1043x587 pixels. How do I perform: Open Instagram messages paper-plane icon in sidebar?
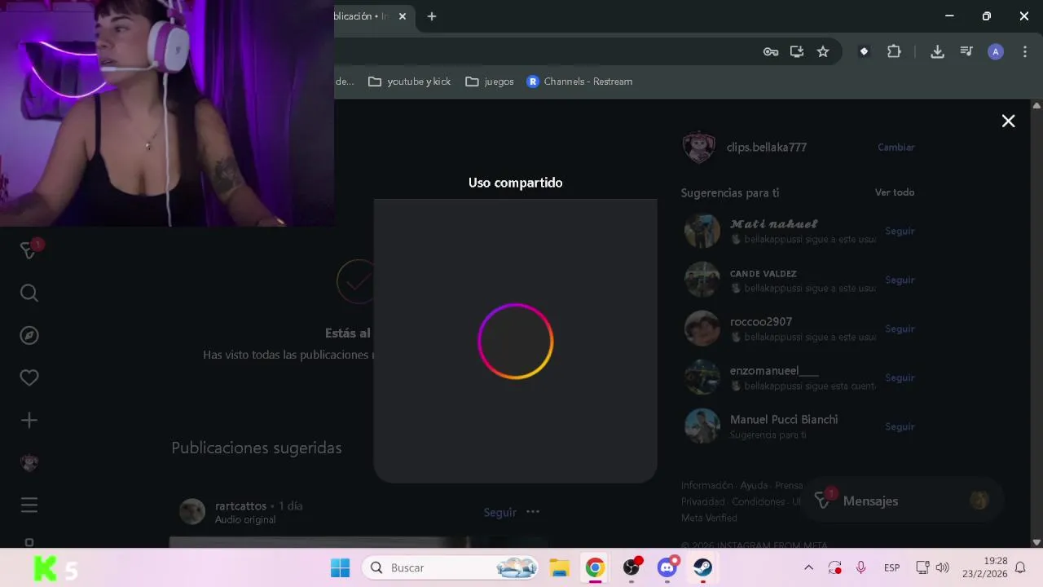pyautogui.click(x=29, y=250)
